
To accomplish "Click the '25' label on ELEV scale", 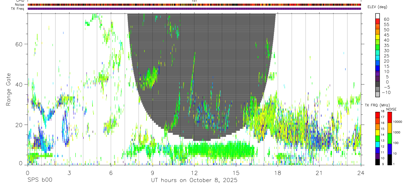I will [x=386, y=56].
